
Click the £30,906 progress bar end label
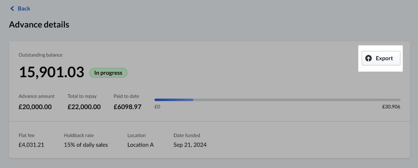point(391,107)
